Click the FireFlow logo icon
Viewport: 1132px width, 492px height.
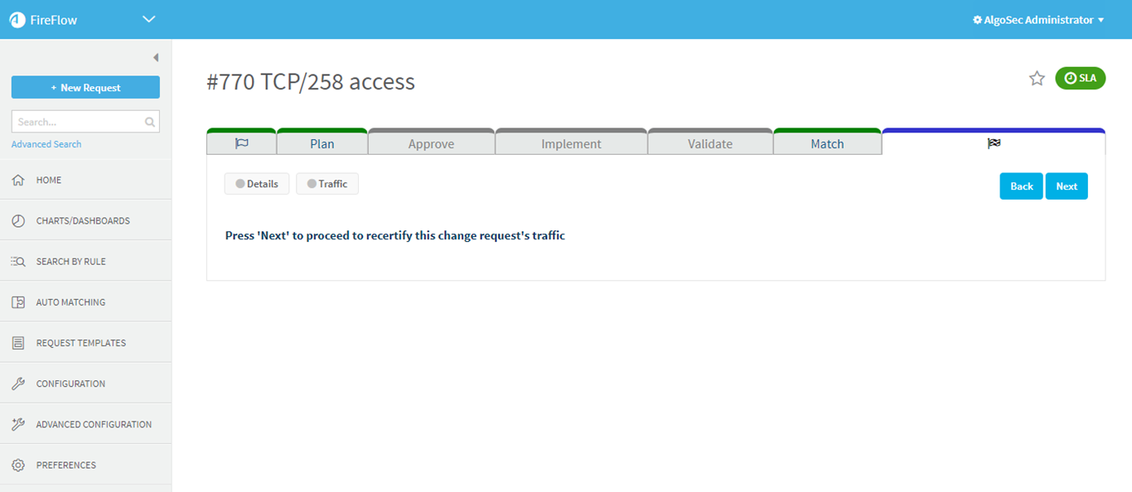17,20
